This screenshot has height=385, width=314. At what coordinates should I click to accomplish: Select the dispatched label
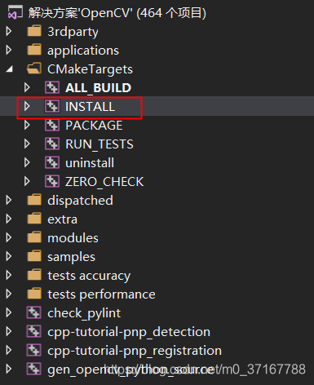tap(80, 201)
